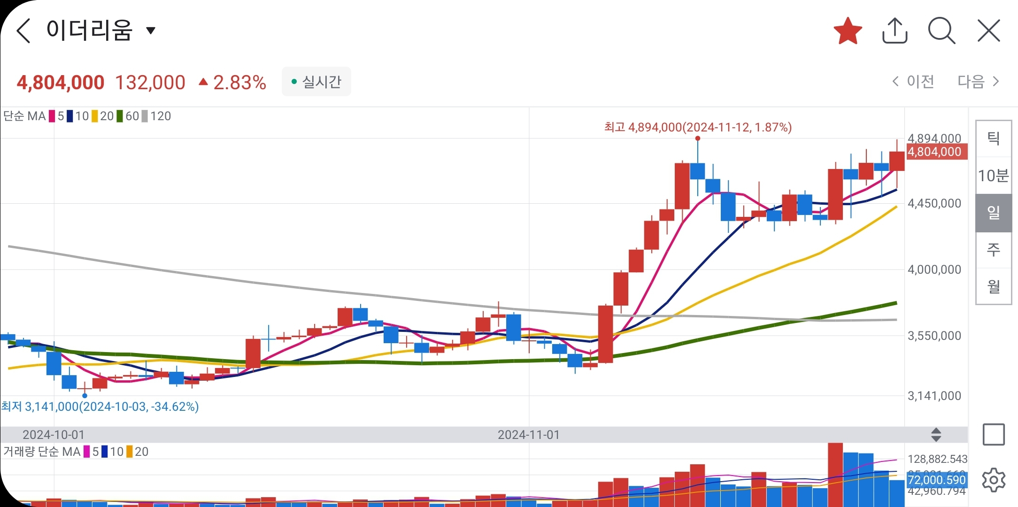Tap the tallest red volume bar

(x=835, y=474)
